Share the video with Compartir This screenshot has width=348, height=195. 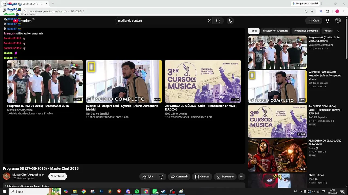click(179, 177)
